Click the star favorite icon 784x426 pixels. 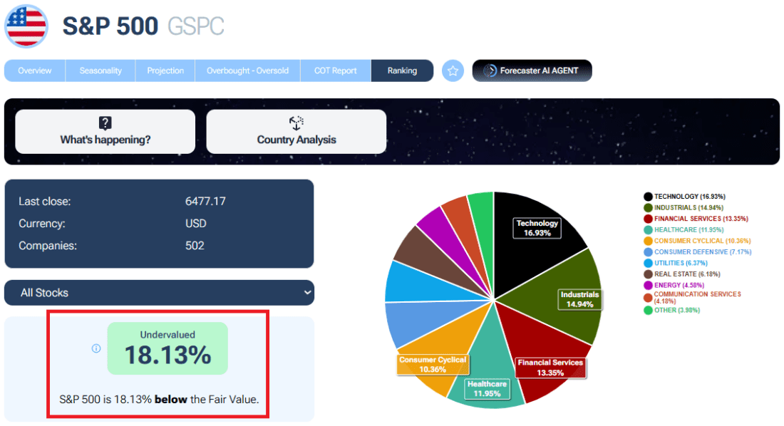[x=453, y=71]
